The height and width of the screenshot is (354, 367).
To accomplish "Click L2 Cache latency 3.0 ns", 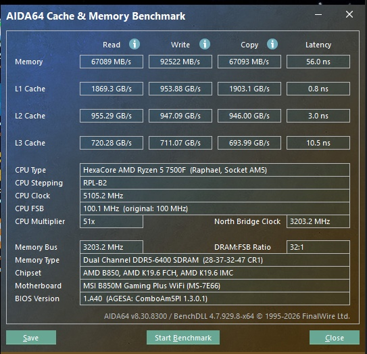I will click(x=318, y=116).
